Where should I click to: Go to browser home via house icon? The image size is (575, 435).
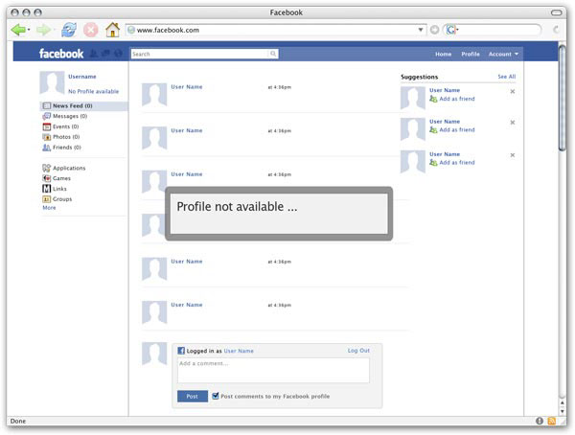click(x=112, y=30)
